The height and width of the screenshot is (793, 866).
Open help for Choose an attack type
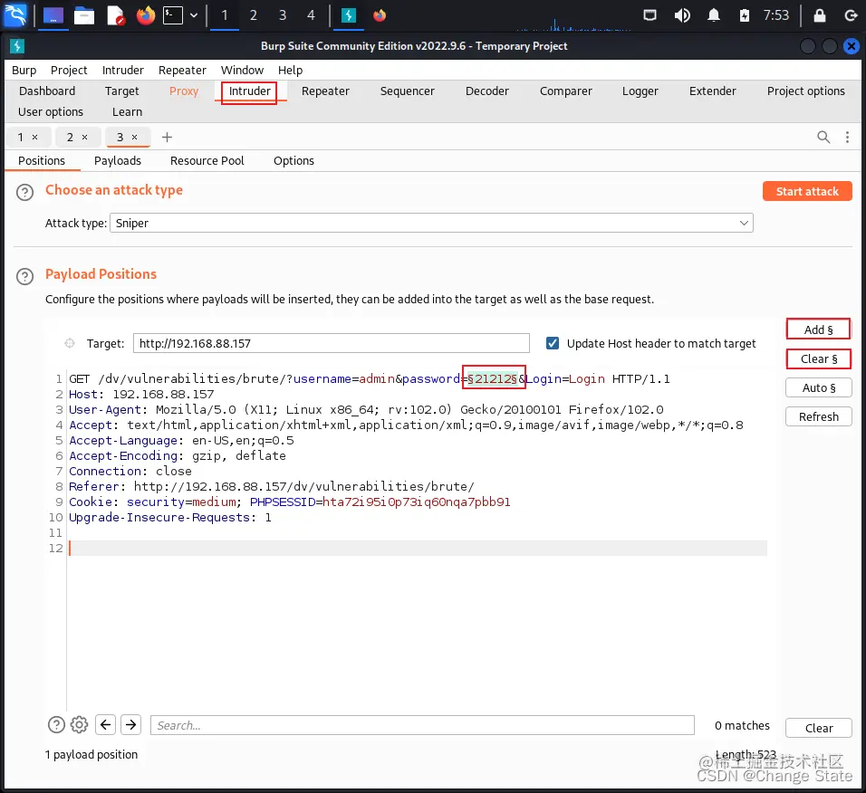point(24,192)
